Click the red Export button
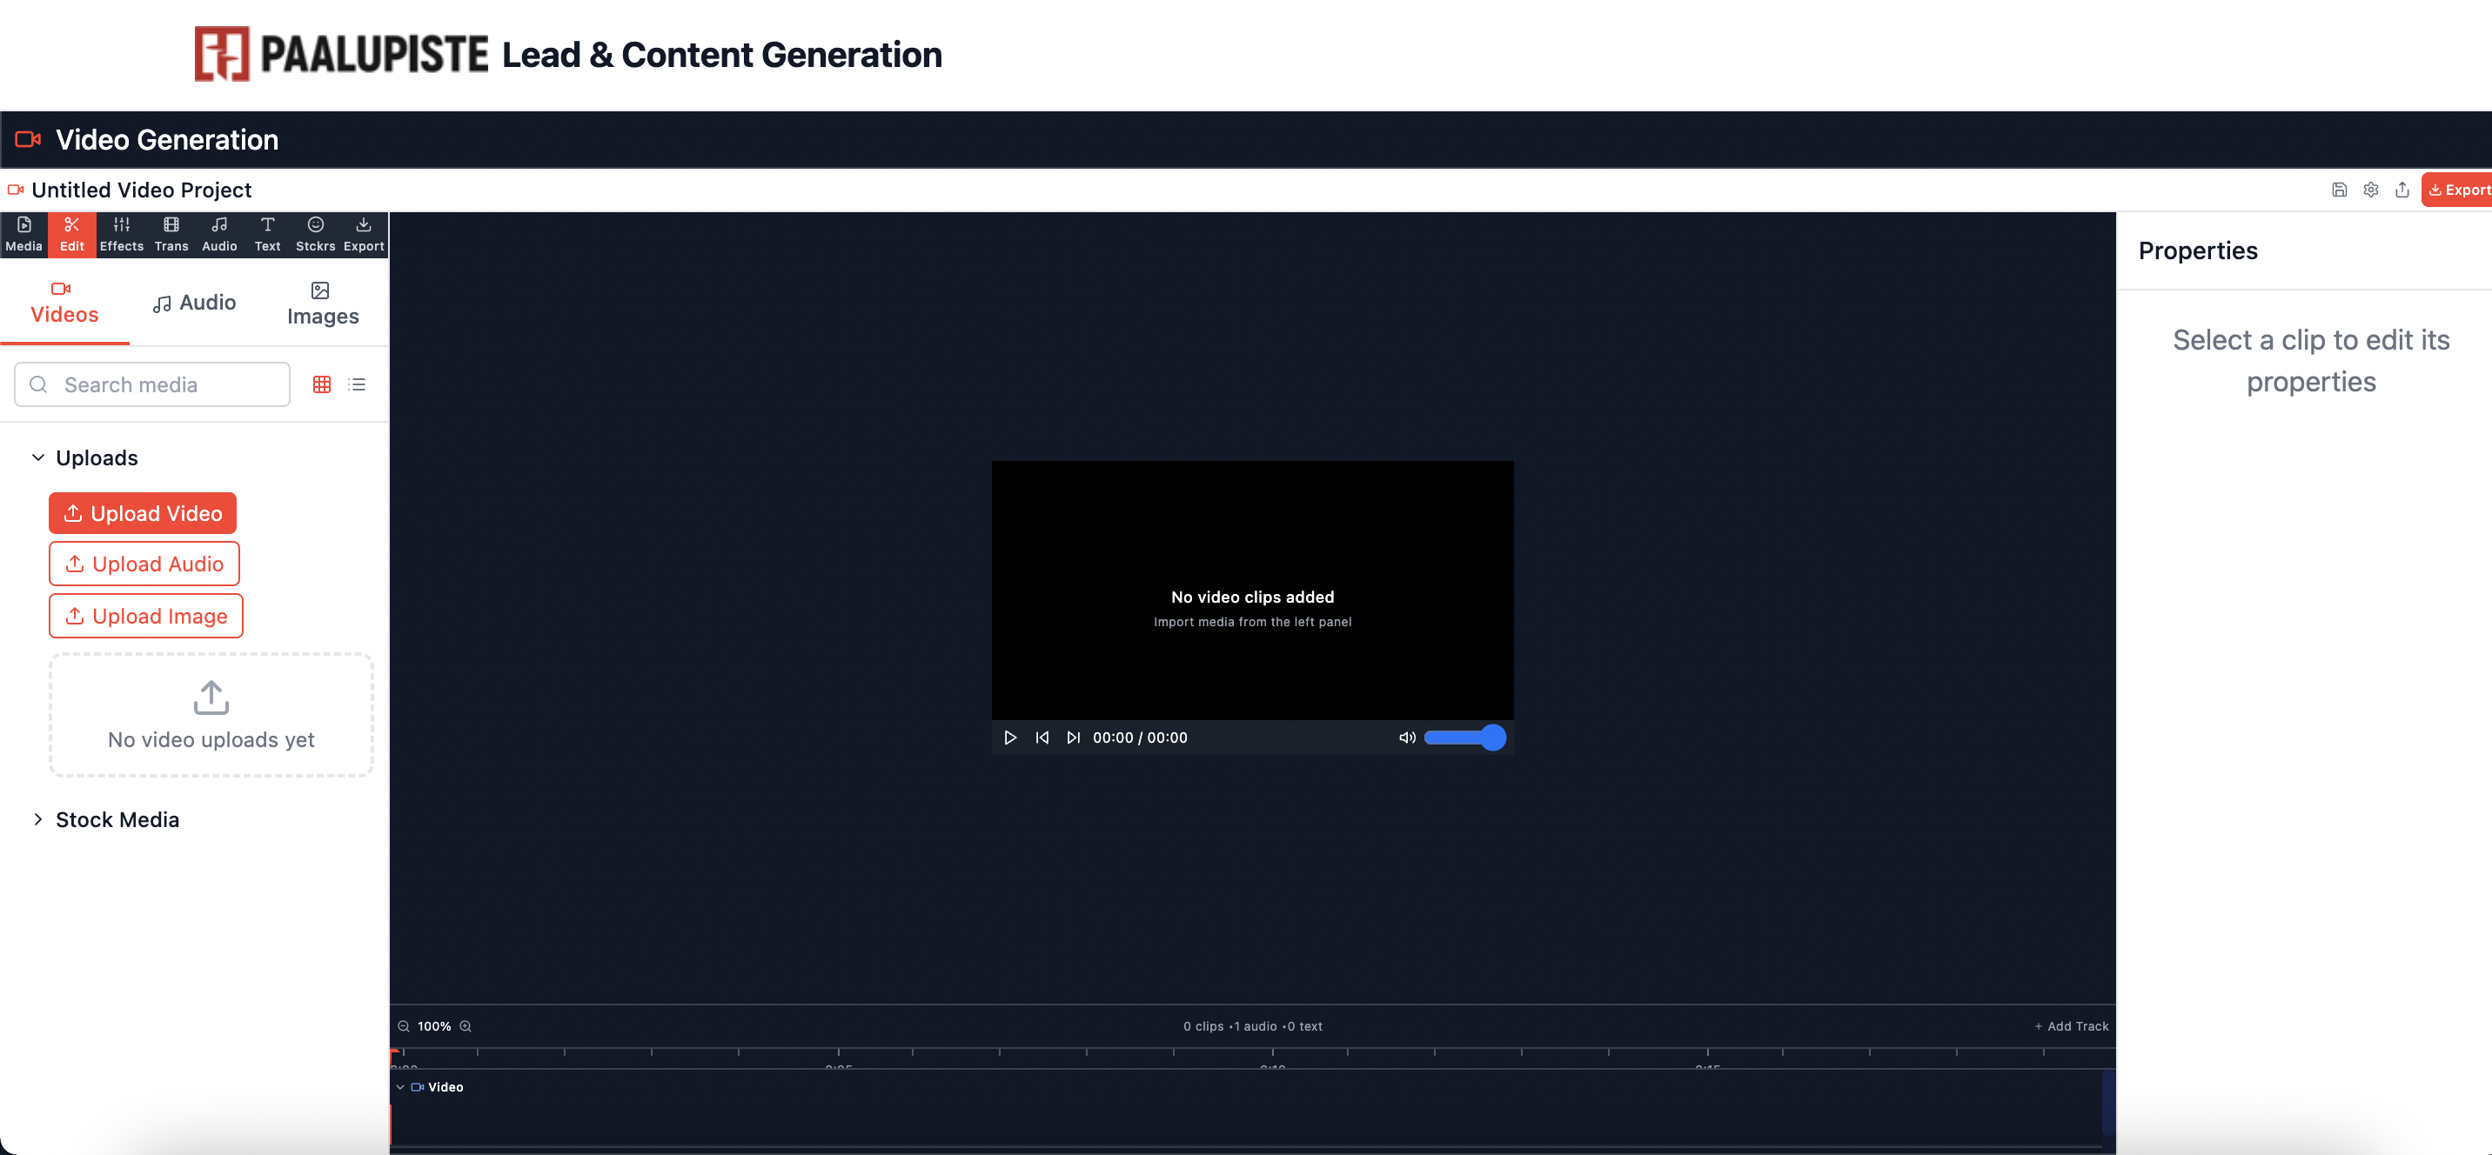This screenshot has width=2492, height=1155. click(2457, 190)
